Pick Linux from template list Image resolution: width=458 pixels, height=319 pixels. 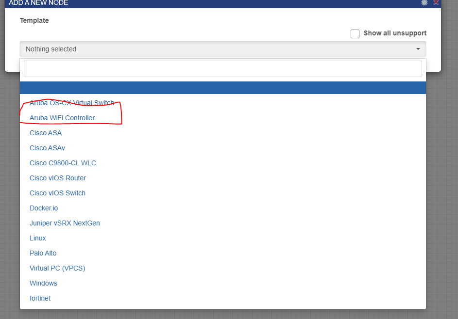(223, 238)
